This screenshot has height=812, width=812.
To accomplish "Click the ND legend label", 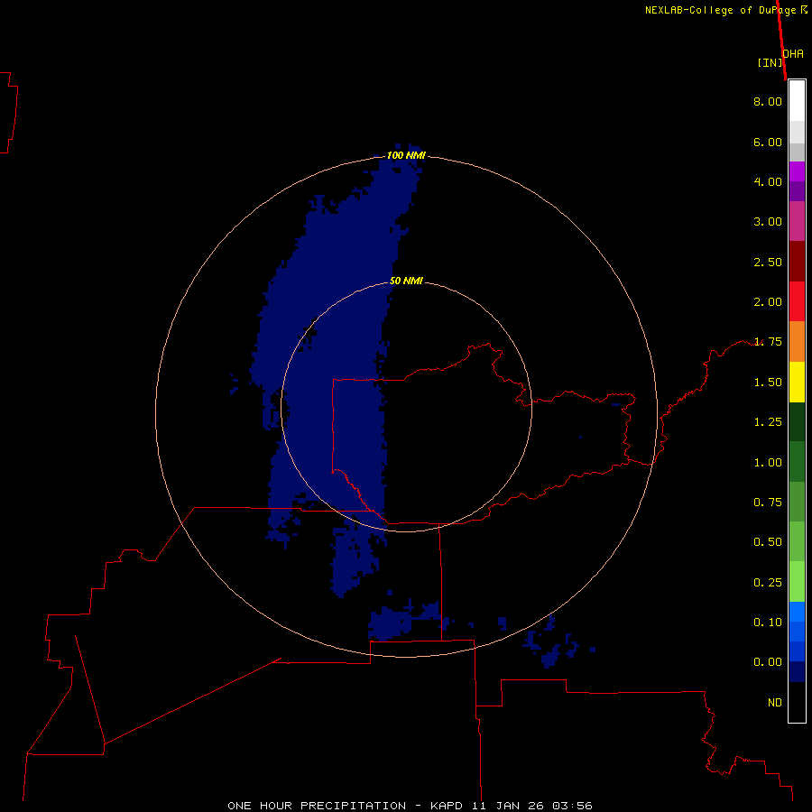I will coord(775,703).
